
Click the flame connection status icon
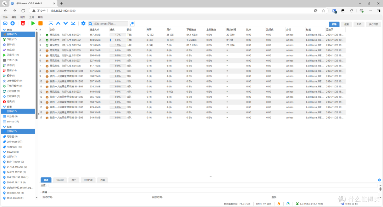tap(279, 204)
